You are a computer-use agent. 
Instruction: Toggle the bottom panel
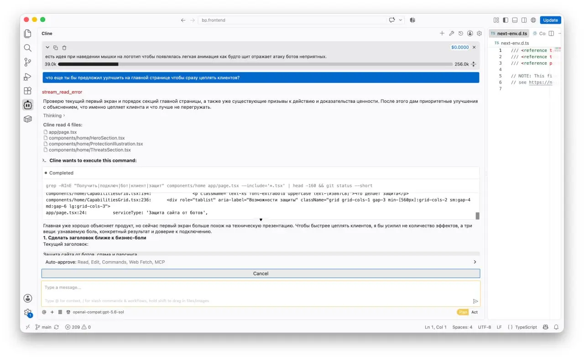(x=515, y=20)
